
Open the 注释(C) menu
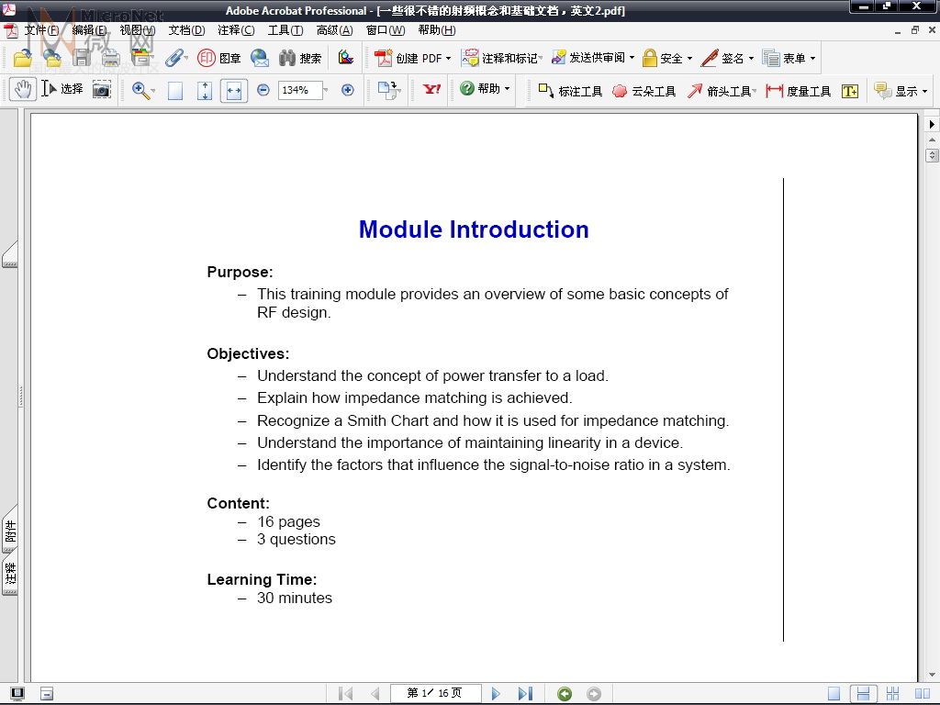[x=236, y=30]
